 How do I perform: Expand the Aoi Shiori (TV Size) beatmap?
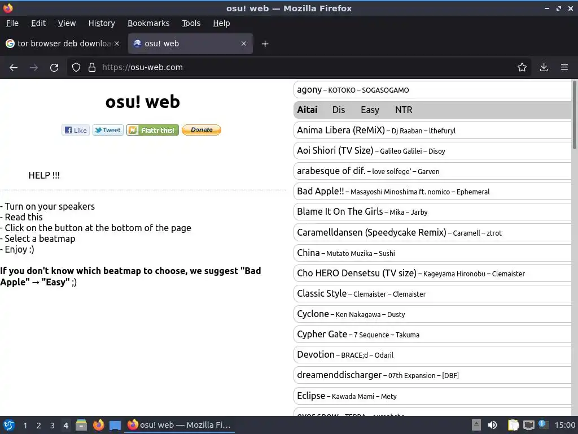pyautogui.click(x=432, y=150)
